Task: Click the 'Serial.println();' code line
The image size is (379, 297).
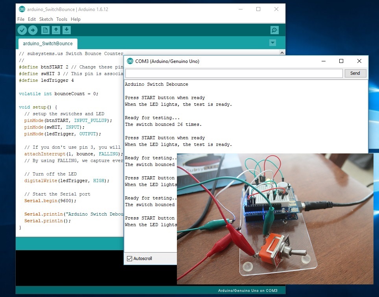Action: [x=47, y=221]
